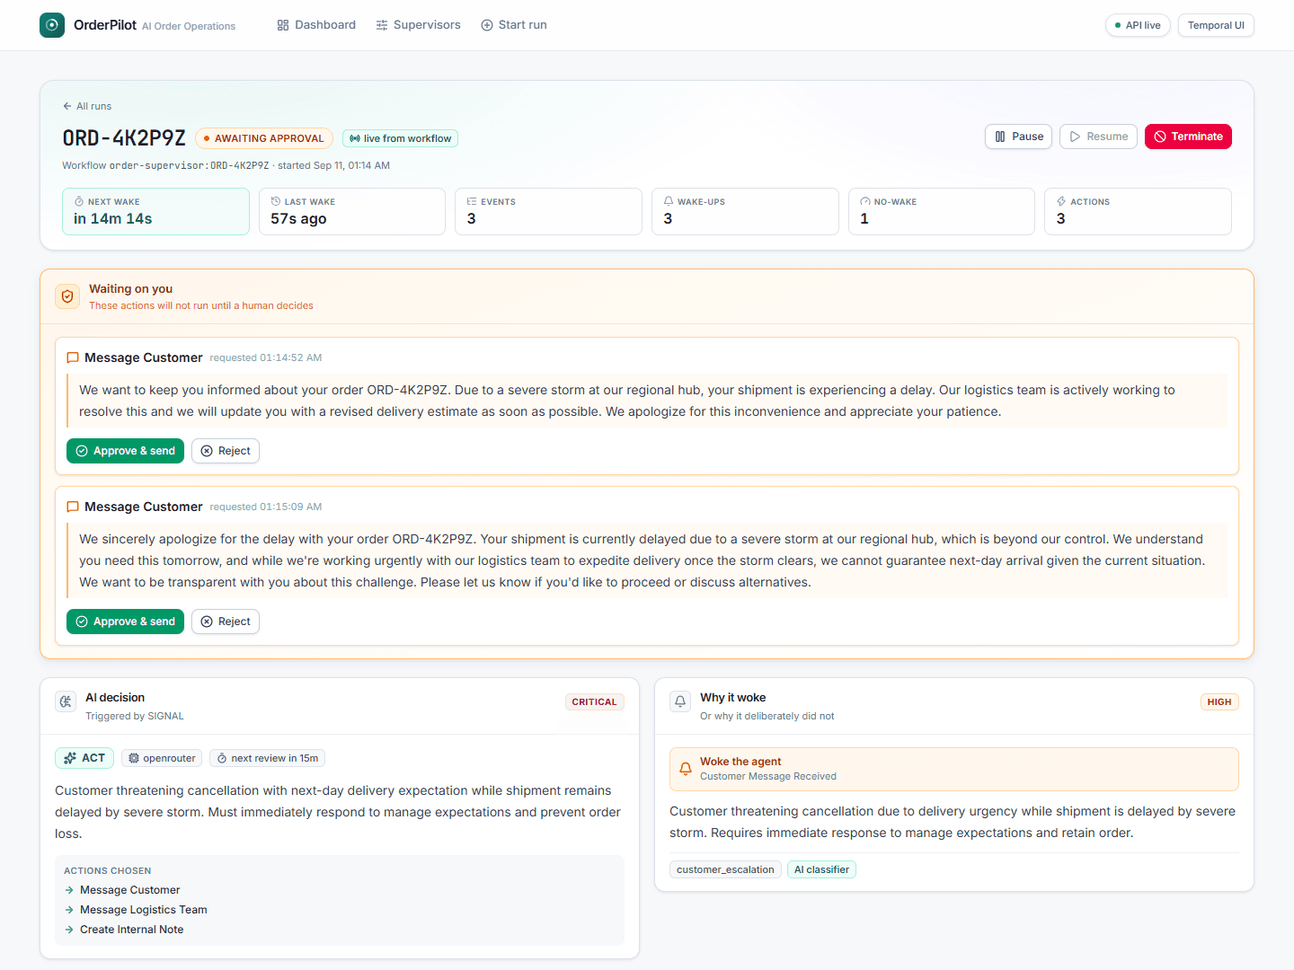The image size is (1294, 970).
Task: Click the Resume button
Action: point(1098,137)
